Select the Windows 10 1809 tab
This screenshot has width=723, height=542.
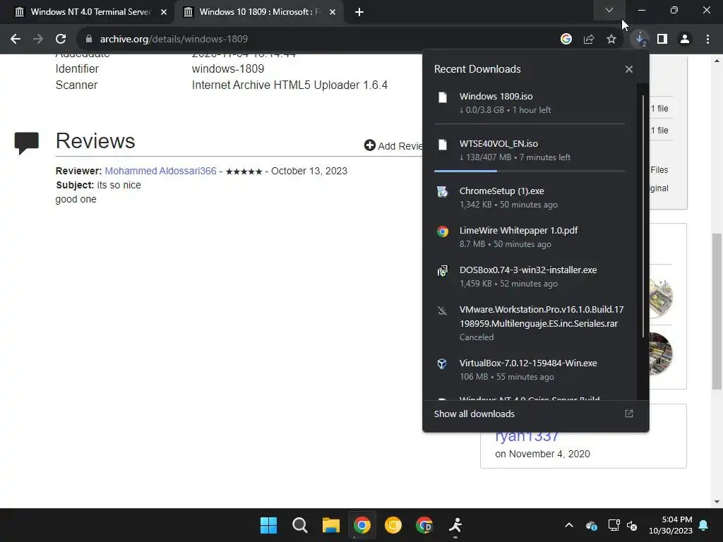[x=259, y=12]
